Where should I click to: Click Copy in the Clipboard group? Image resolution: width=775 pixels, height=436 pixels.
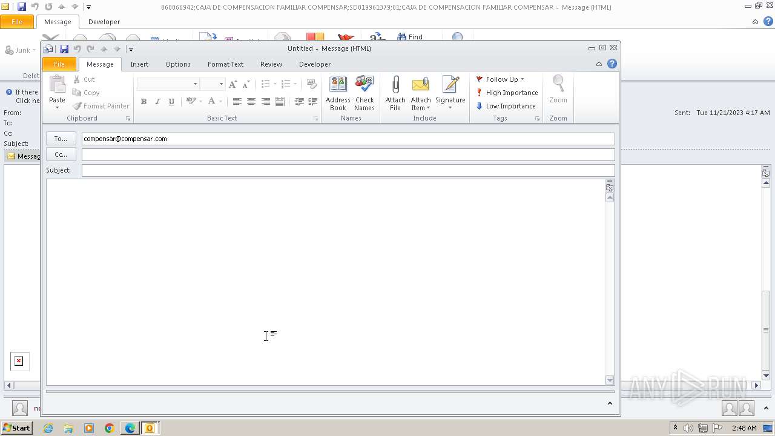(x=86, y=93)
